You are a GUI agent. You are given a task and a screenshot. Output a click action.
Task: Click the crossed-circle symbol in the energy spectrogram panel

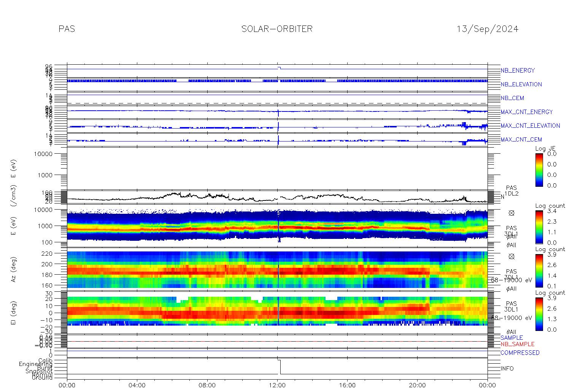click(511, 213)
